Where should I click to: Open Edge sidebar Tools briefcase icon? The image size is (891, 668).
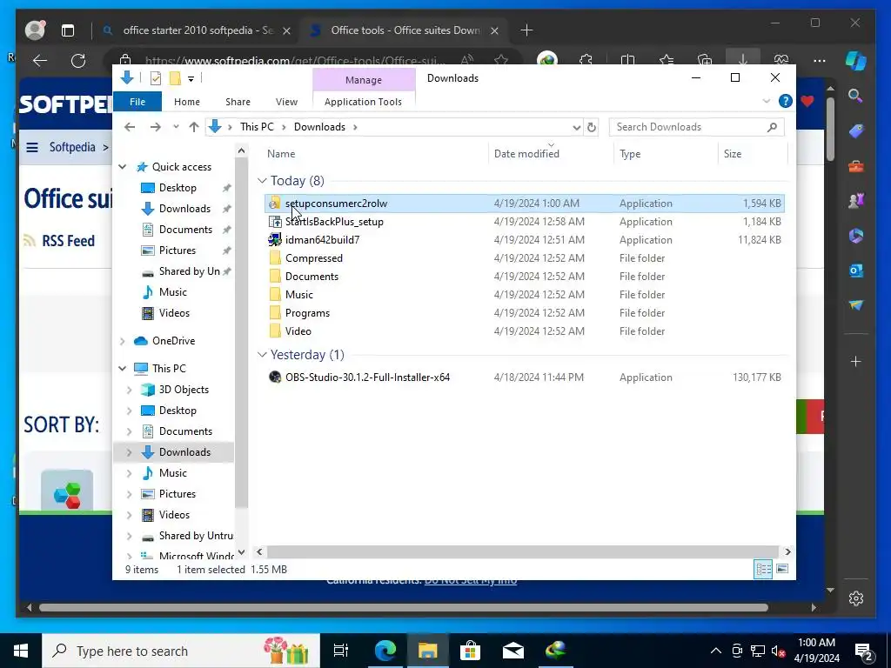856,166
